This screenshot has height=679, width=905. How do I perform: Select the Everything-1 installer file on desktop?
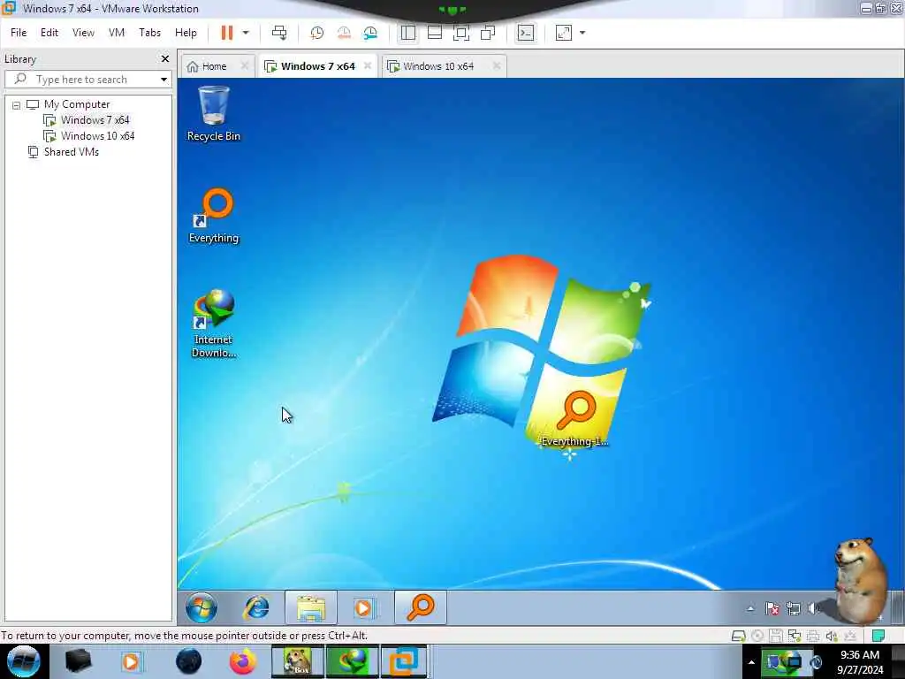[574, 418]
